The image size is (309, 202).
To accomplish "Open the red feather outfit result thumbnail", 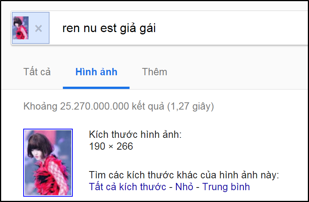I will [48, 163].
